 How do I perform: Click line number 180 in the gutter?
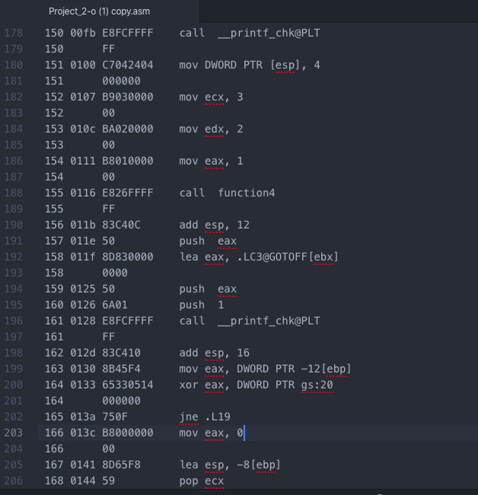[x=13, y=65]
